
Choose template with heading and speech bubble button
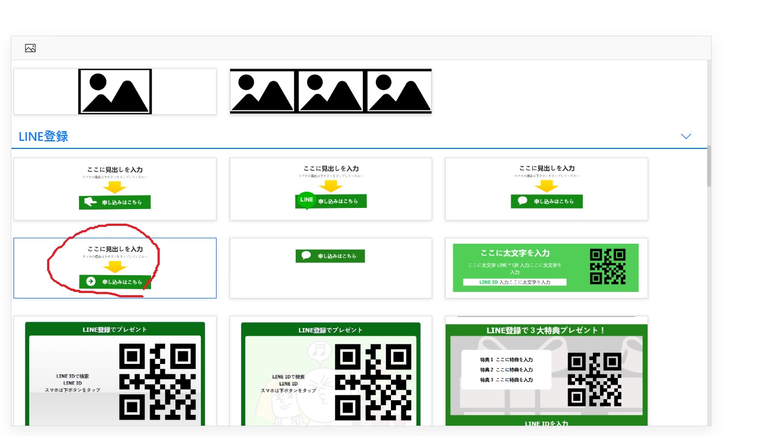click(546, 189)
